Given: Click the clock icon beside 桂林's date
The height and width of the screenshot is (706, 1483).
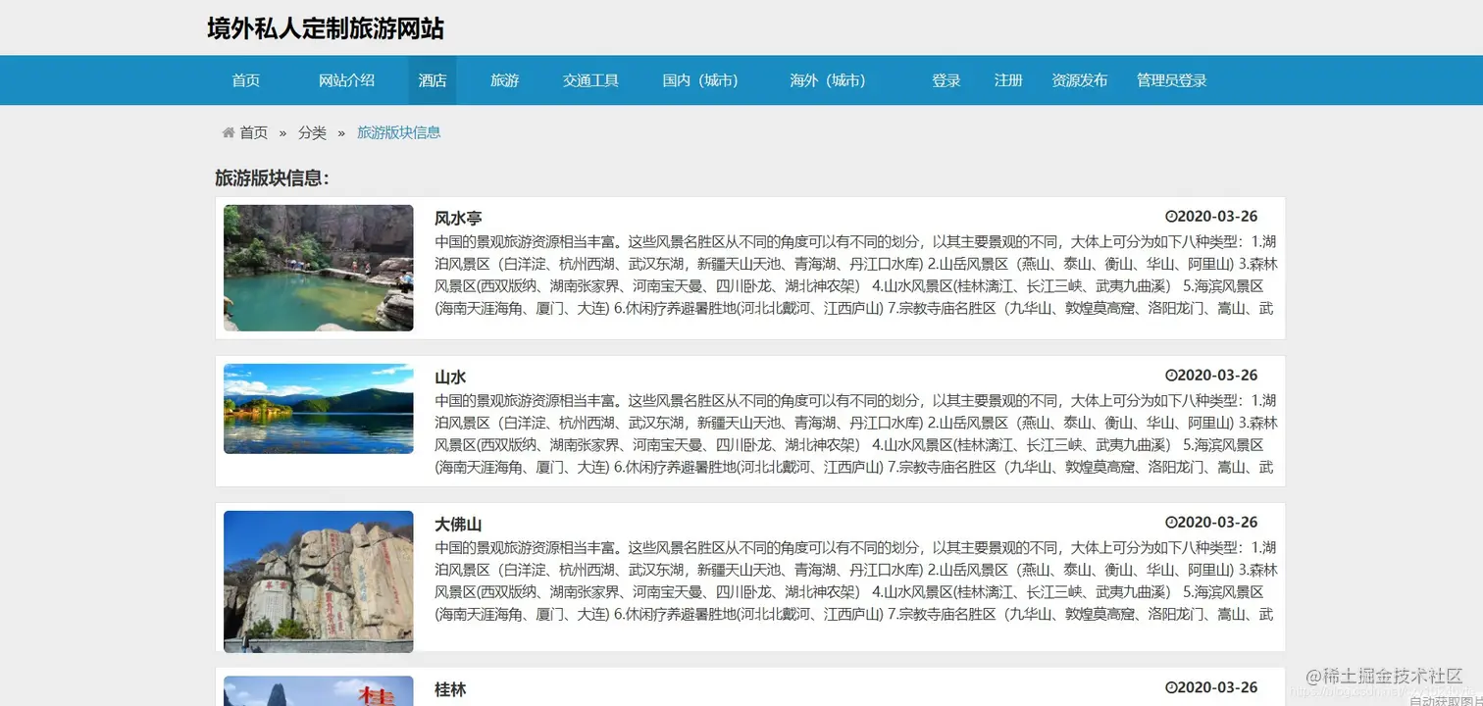Looking at the screenshot, I should [1169, 687].
